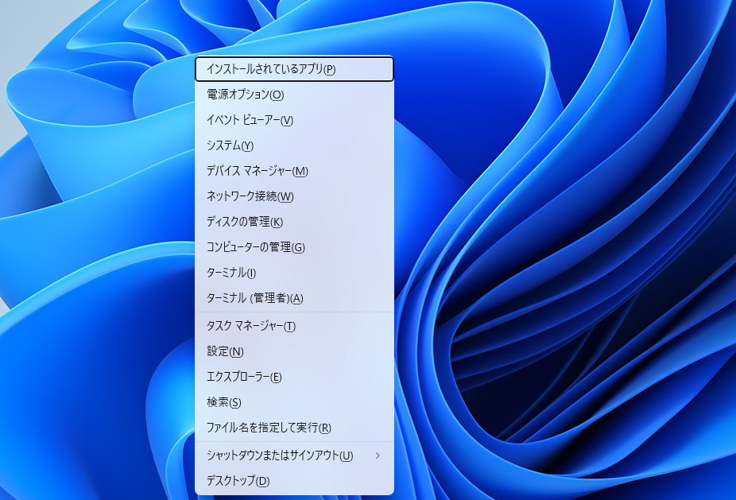Open ターミナル (管理者) as administrator
736x500 pixels.
254,298
